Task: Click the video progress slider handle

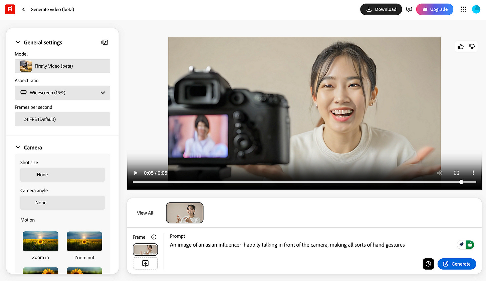Action: (461, 182)
